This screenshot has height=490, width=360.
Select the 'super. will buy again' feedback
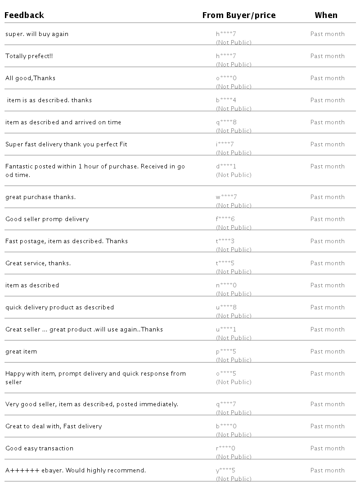(x=37, y=34)
